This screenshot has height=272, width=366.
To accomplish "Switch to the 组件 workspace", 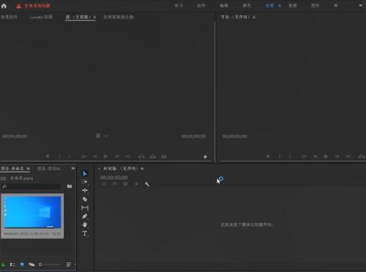I will coord(201,6).
